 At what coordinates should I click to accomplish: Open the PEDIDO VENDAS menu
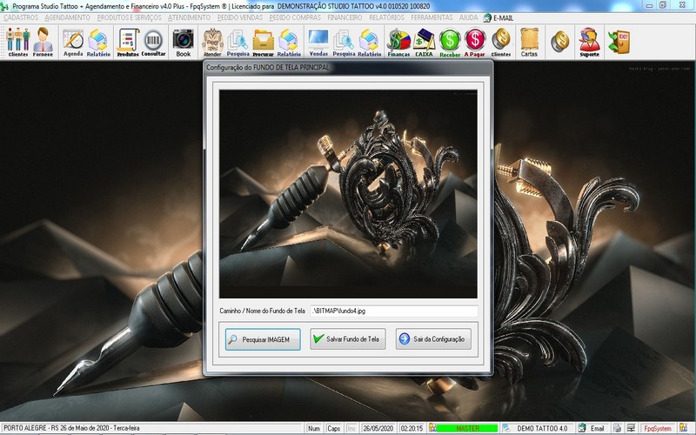pyautogui.click(x=240, y=17)
